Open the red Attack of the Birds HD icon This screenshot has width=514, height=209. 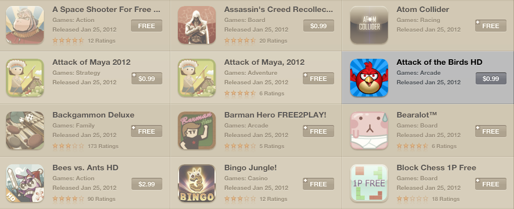pyautogui.click(x=369, y=77)
